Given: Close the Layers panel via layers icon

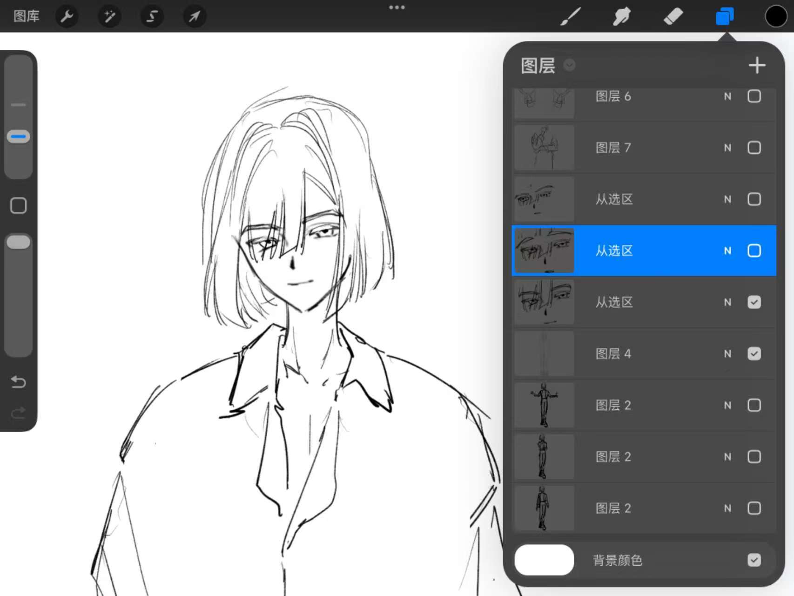Looking at the screenshot, I should [725, 17].
